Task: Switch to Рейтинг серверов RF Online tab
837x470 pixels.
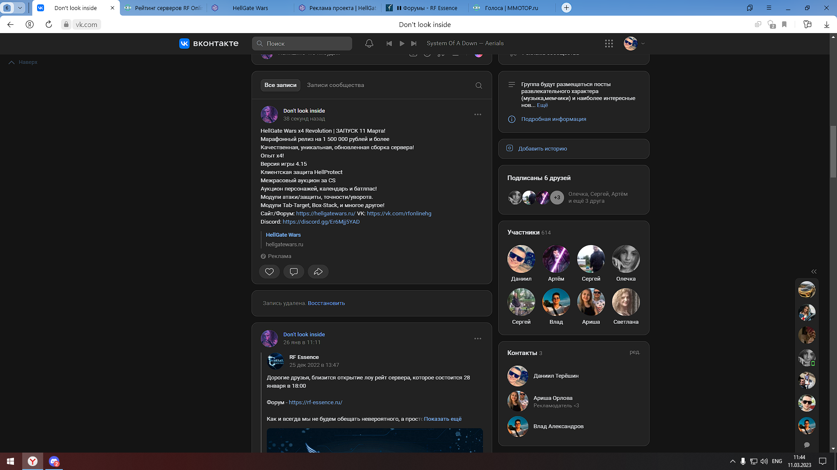Action: pos(163,8)
